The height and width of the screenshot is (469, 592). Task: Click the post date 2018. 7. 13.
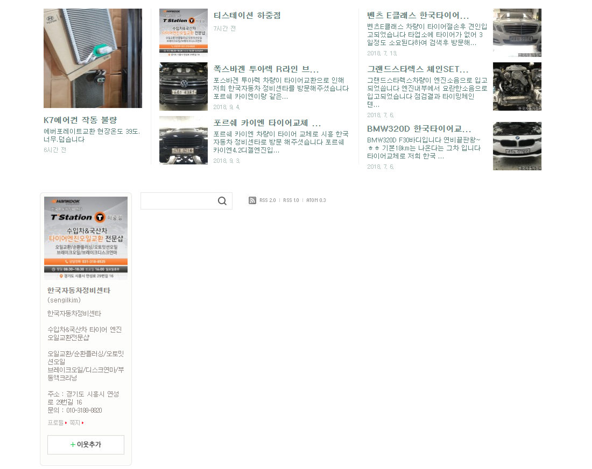382,53
